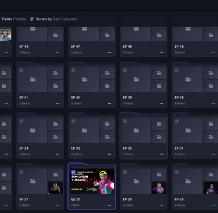This screenshot has height=213, width=218.
Task: Select the EP 40 folder checkbox
Action: [73, 70]
